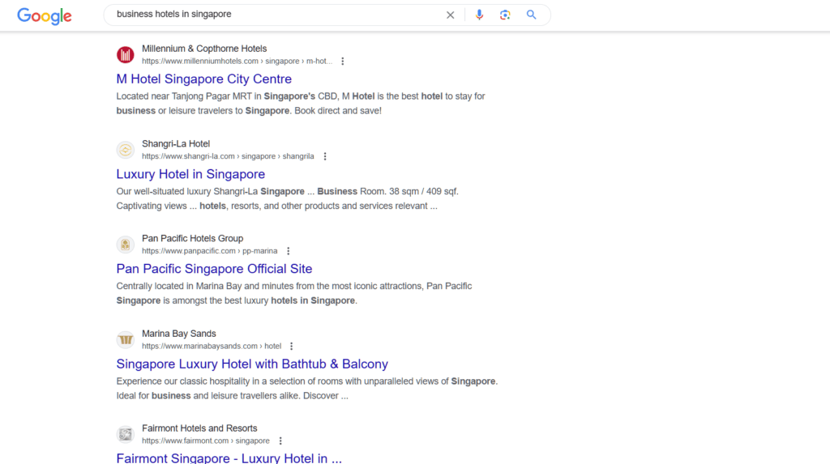This screenshot has width=830, height=464.
Task: Open M Hotel Singapore City Centre link
Action: pos(203,79)
